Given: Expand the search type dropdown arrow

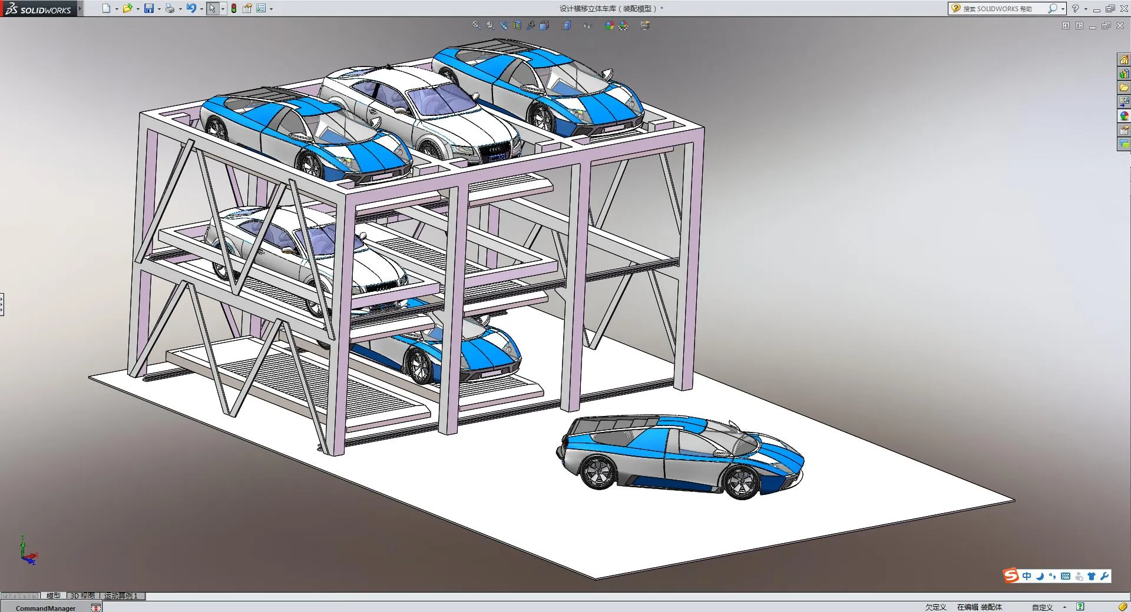Looking at the screenshot, I should [x=1063, y=9].
